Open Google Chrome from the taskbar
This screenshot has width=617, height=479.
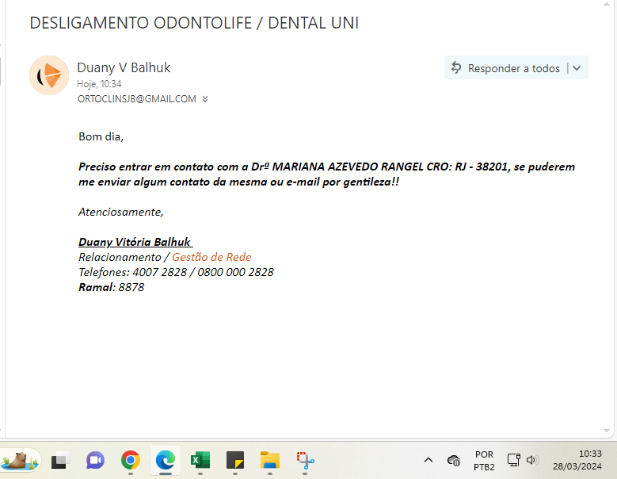point(131,460)
